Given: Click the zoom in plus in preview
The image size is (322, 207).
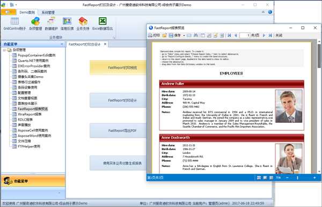Looking at the screenshot, I should point(314,178).
